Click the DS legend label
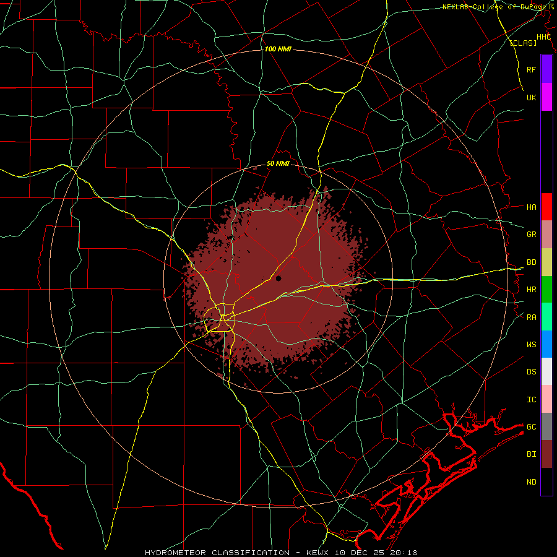The height and width of the screenshot is (557, 557). 532,372
